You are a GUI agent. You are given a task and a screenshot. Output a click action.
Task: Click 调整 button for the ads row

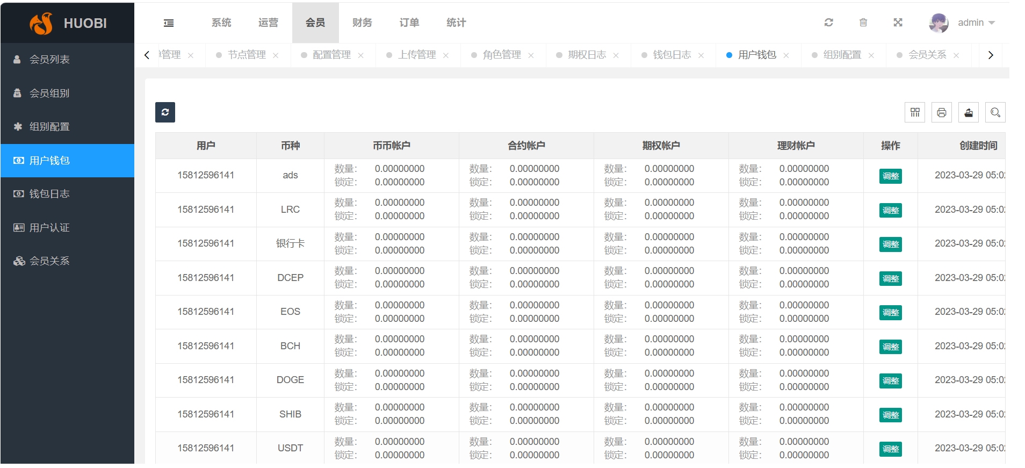[890, 176]
